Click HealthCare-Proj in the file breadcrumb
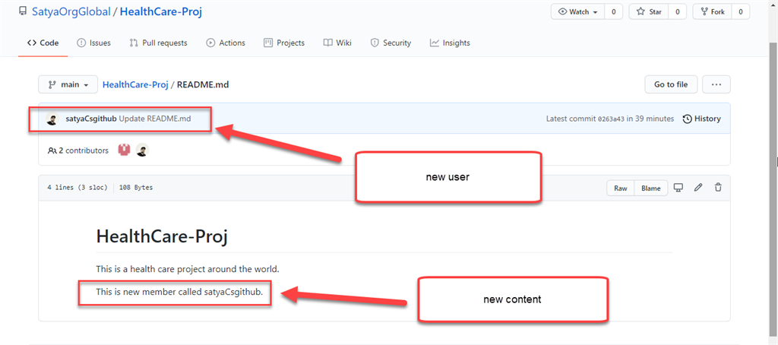Viewport: 778px width, 345px height. 135,84
